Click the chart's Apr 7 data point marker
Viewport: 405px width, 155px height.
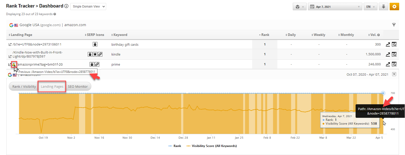[x=383, y=93]
